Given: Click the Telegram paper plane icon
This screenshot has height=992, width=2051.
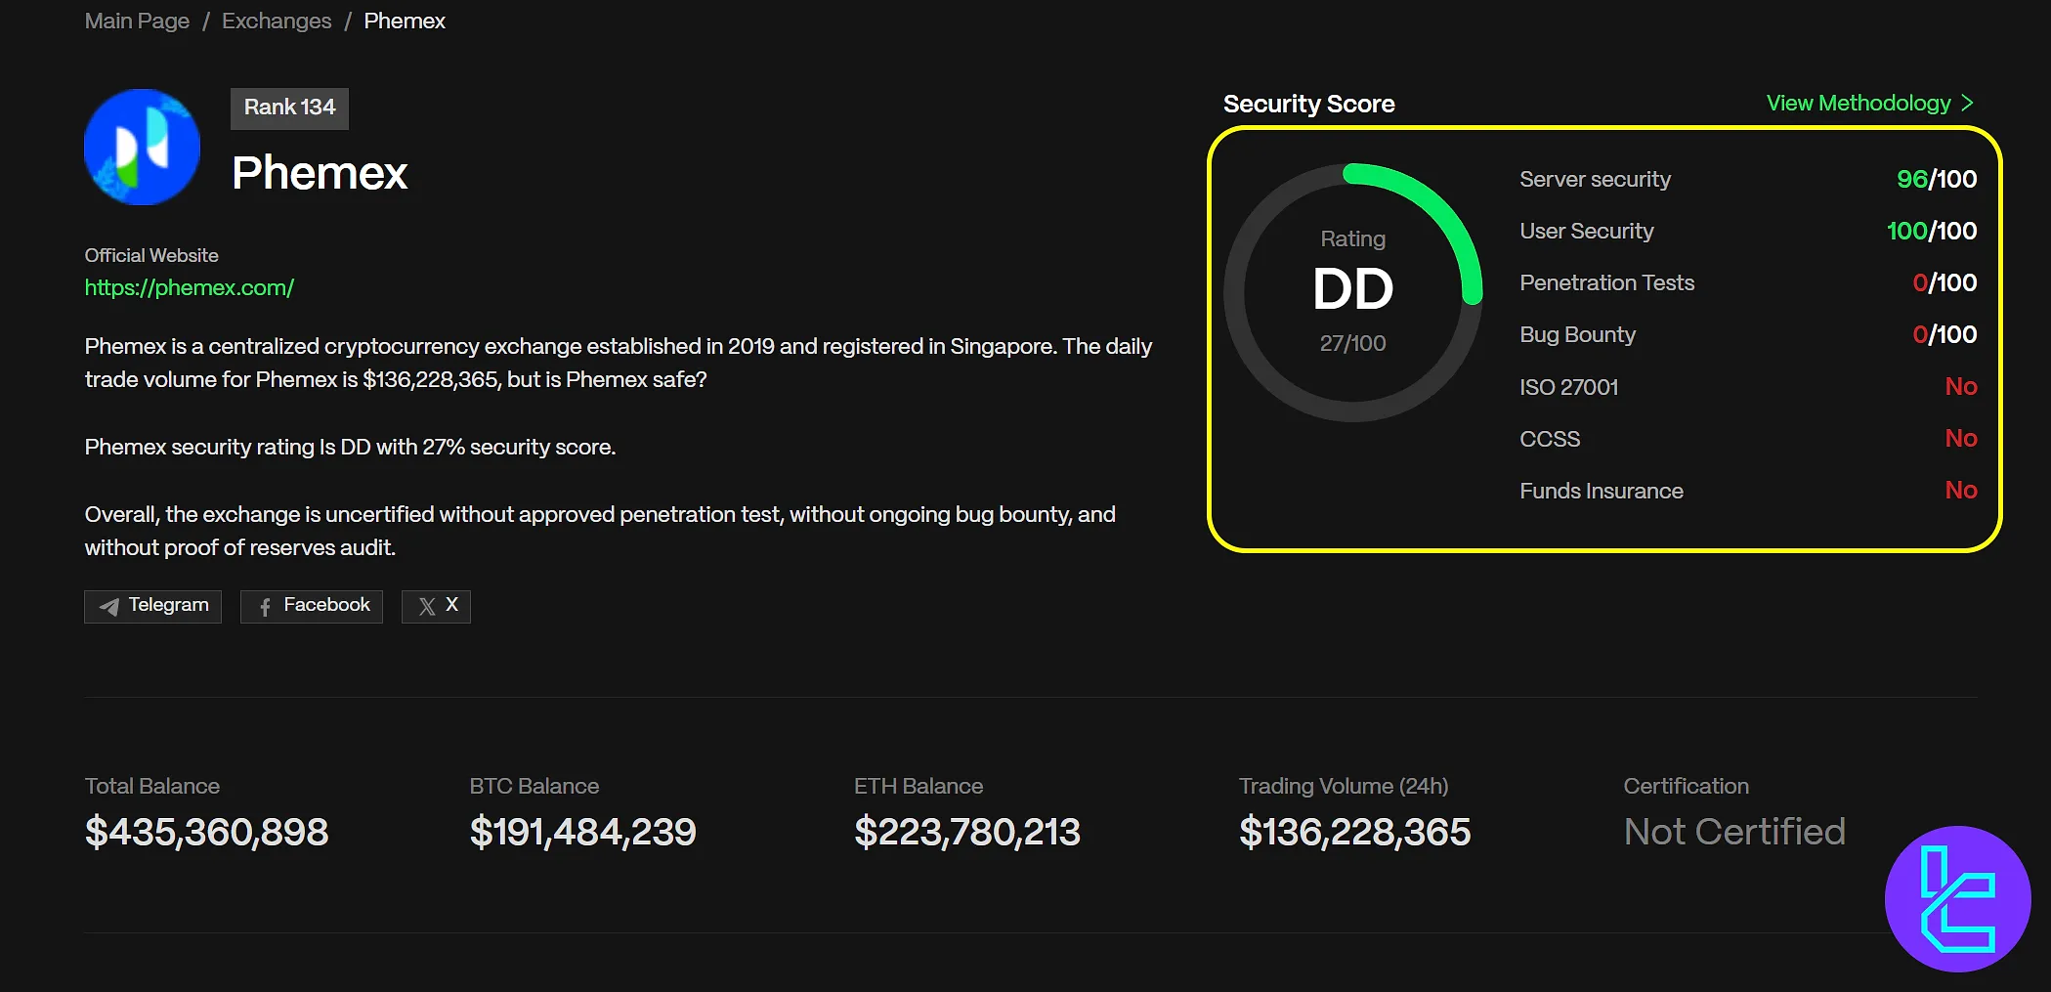Looking at the screenshot, I should coord(108,607).
